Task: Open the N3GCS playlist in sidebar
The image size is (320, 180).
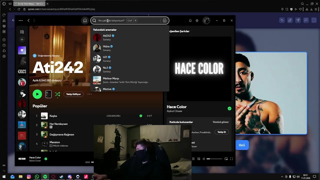Action: click(x=22, y=71)
